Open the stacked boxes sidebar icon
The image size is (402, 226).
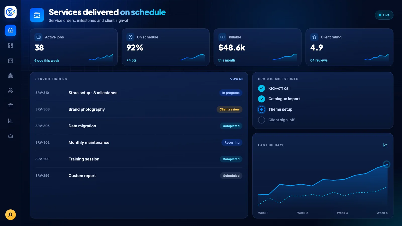pyautogui.click(x=11, y=76)
